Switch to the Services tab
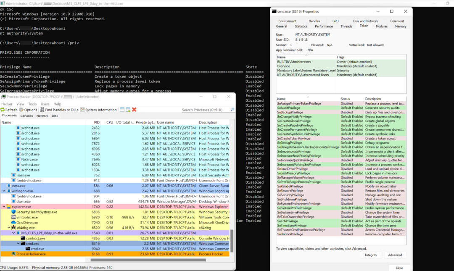This screenshot has height=271, width=454. click(x=26, y=116)
